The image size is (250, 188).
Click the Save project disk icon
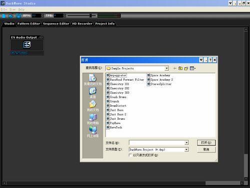pos(18,16)
